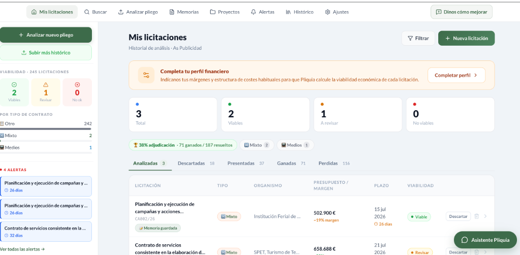Image resolution: width=520 pixels, height=255 pixels.
Task: Open the Contrato de servicios alert, 32 días
Action: [x=46, y=232]
